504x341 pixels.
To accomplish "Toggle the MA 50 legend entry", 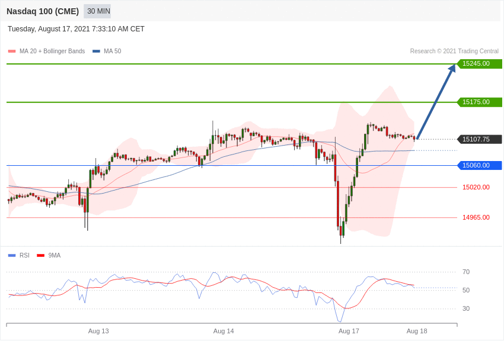I will point(107,51).
